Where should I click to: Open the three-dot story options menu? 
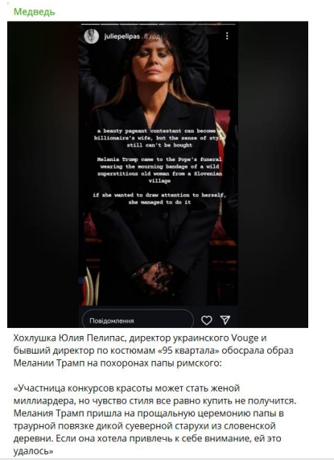click(x=227, y=36)
